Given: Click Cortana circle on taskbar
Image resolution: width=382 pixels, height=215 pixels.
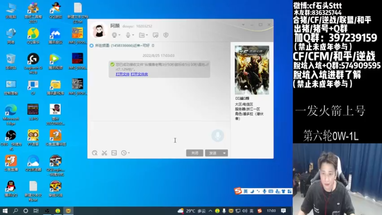Looking at the screenshot, I should point(26,211).
